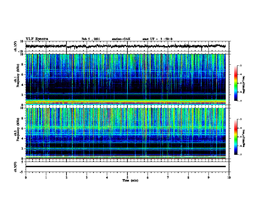Image resolution: width=258 pixels, height=199 pixels.
Task: Click the ch.2 spectrogram color bar
Action: tap(236, 137)
